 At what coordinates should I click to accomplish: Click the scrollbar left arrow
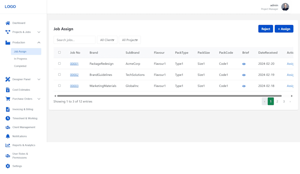[x=55, y=96]
